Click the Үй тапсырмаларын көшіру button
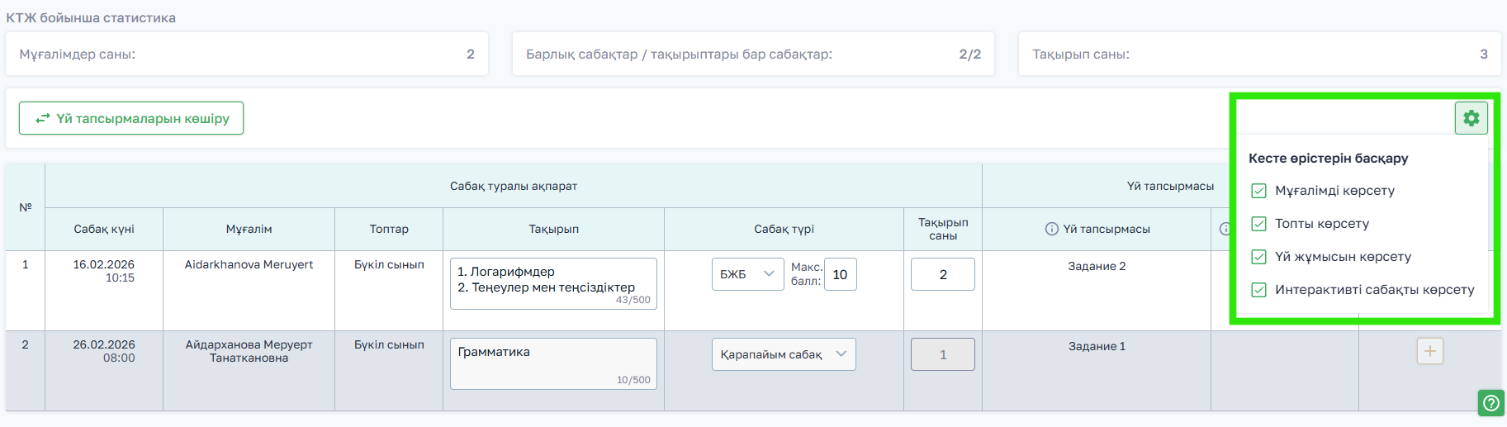Image resolution: width=1507 pixels, height=427 pixels. coord(131,118)
